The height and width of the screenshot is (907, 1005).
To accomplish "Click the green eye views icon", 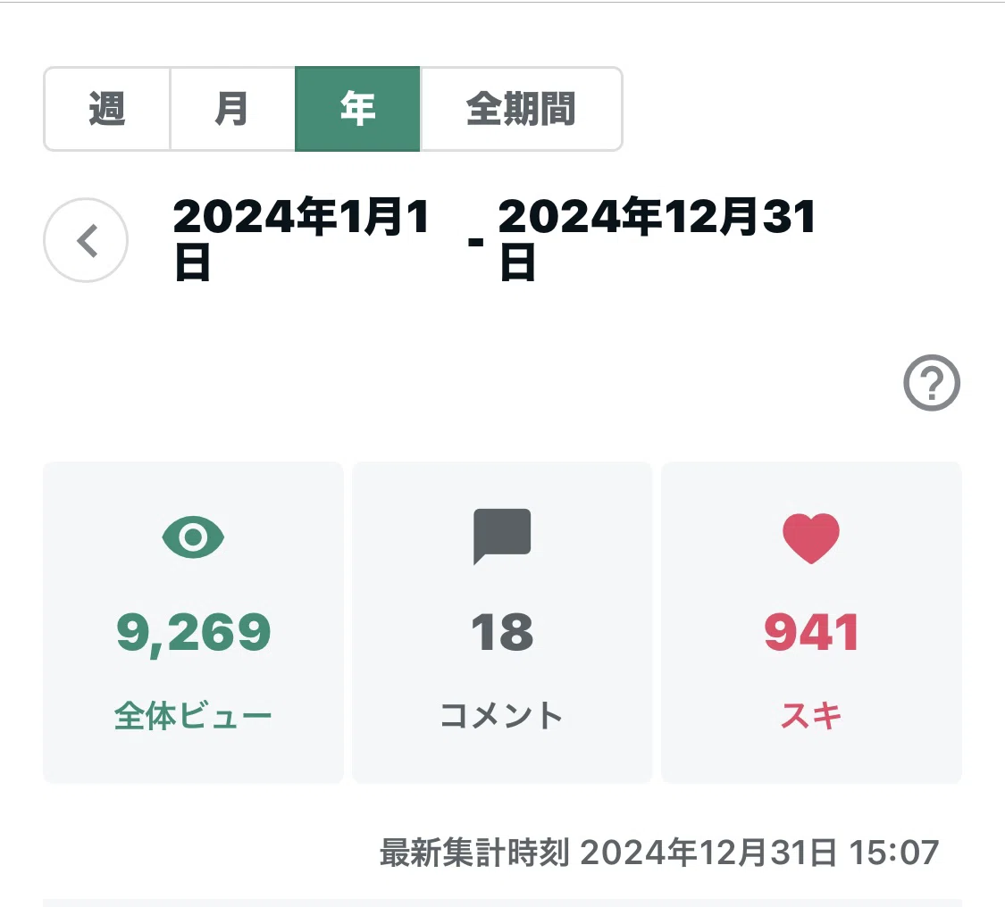I will (193, 537).
